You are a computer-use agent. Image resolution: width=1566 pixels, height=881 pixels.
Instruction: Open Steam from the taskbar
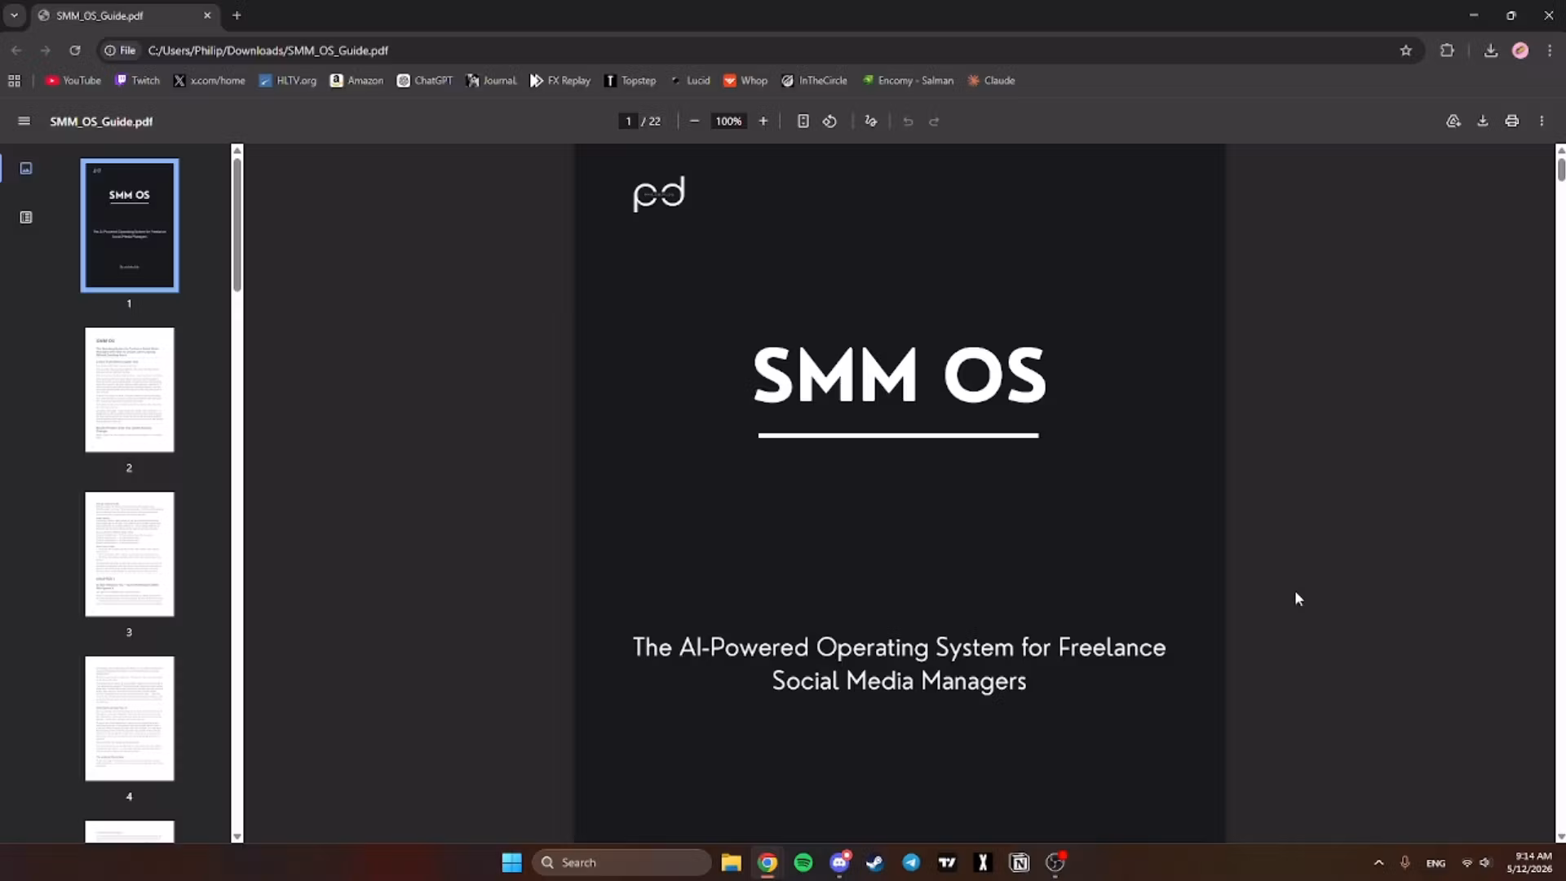(x=875, y=862)
